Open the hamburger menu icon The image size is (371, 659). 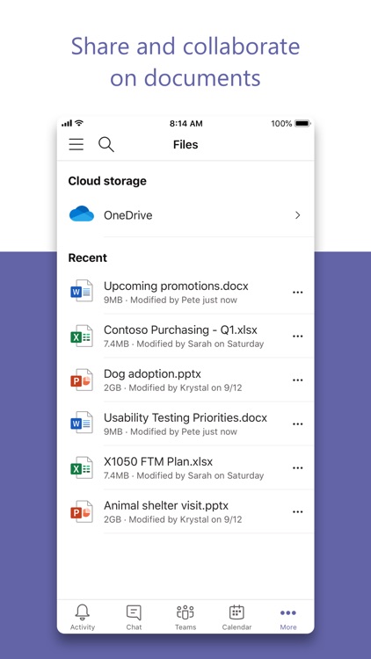point(76,144)
